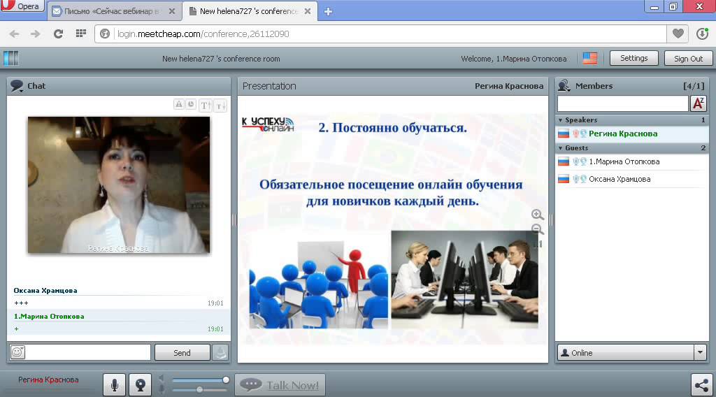Click the Russian flag beside Оксана Храмцова
This screenshot has height=397, width=716.
(x=564, y=179)
